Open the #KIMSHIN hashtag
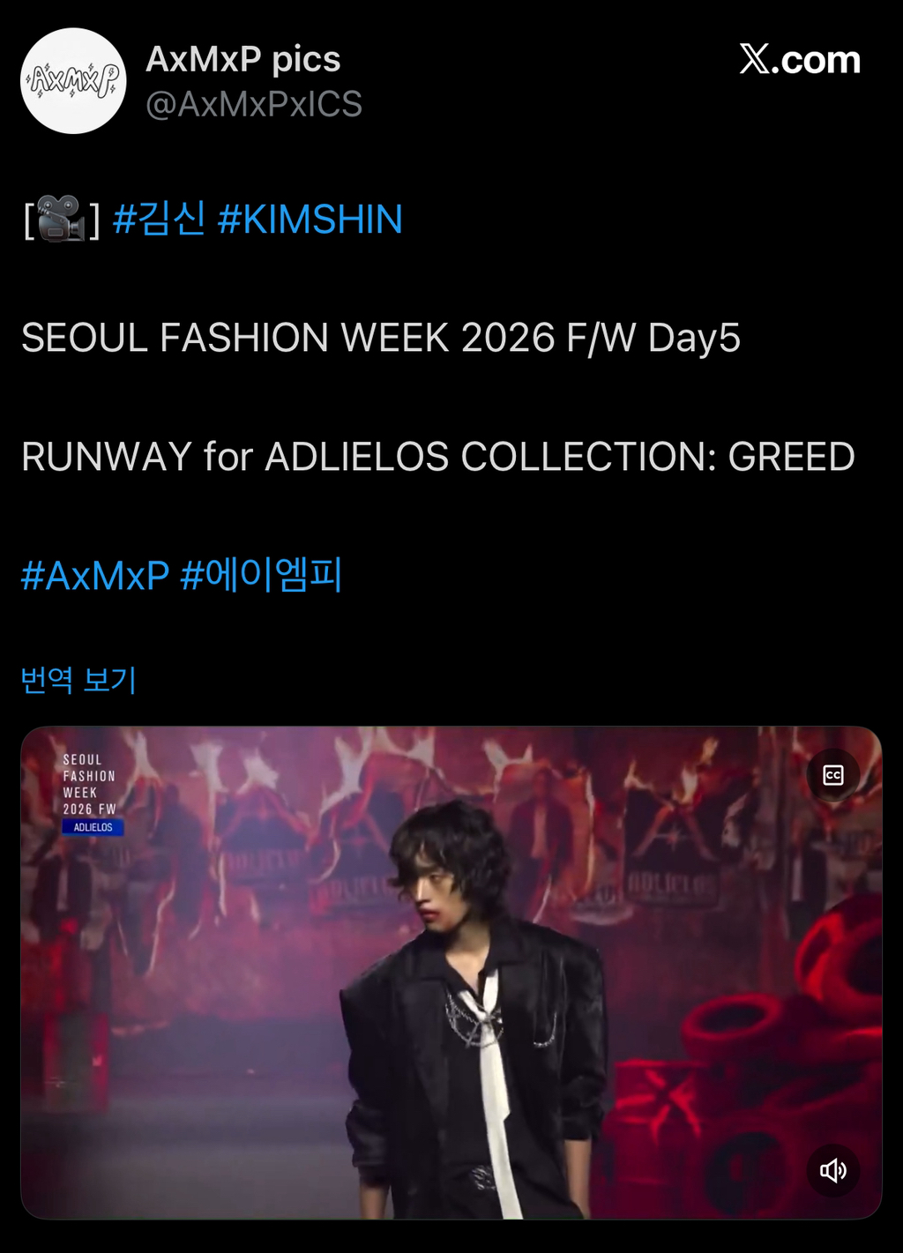 tap(310, 219)
